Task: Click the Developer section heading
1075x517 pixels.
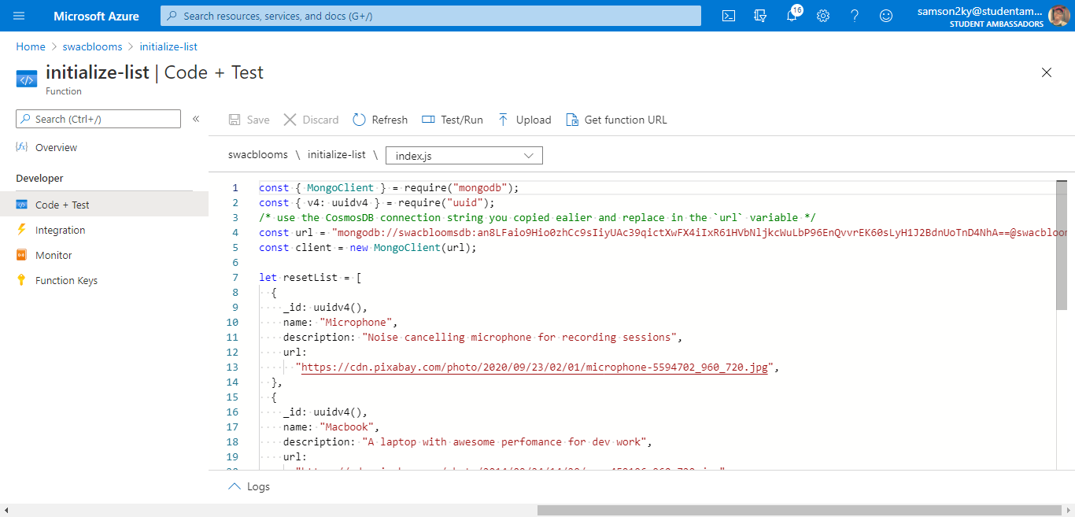Action: tap(39, 179)
